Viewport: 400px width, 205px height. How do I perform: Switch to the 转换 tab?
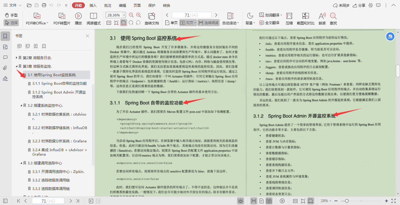click(167, 5)
